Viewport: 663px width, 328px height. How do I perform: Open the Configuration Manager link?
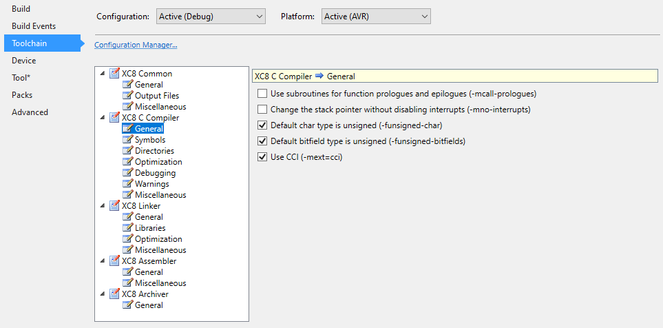pos(136,45)
